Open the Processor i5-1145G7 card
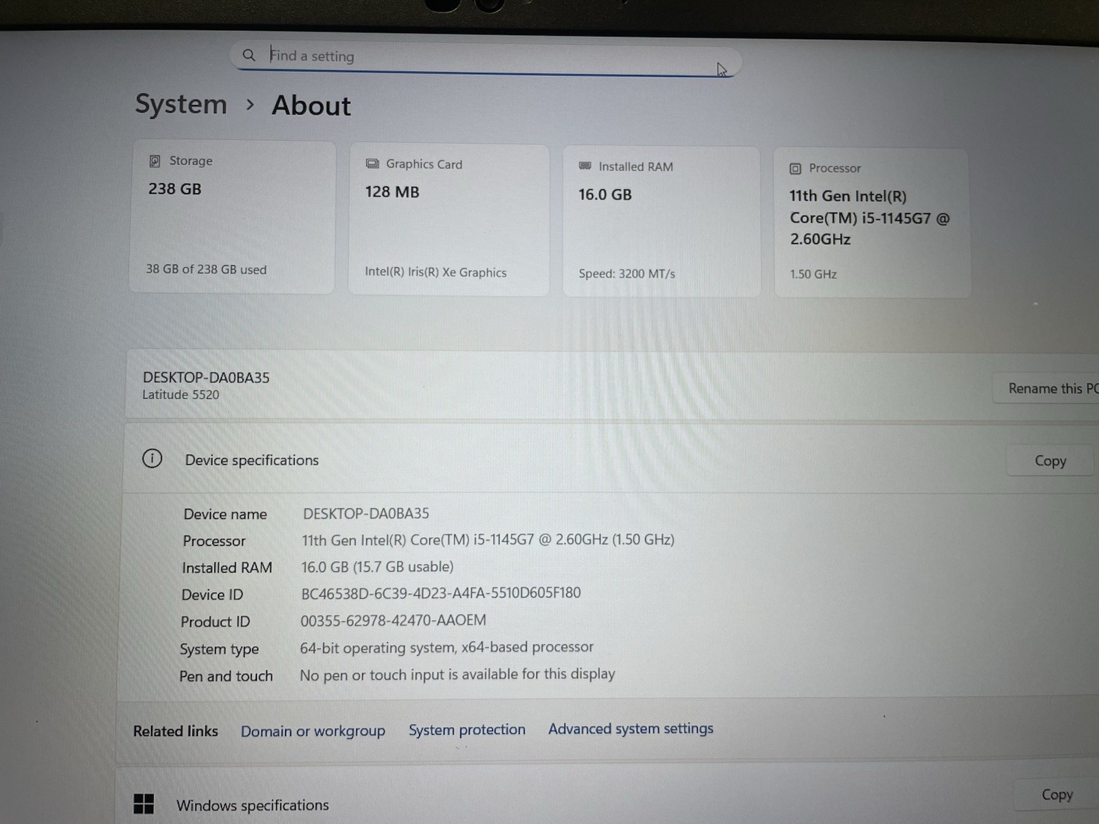This screenshot has height=824, width=1099. tap(872, 223)
